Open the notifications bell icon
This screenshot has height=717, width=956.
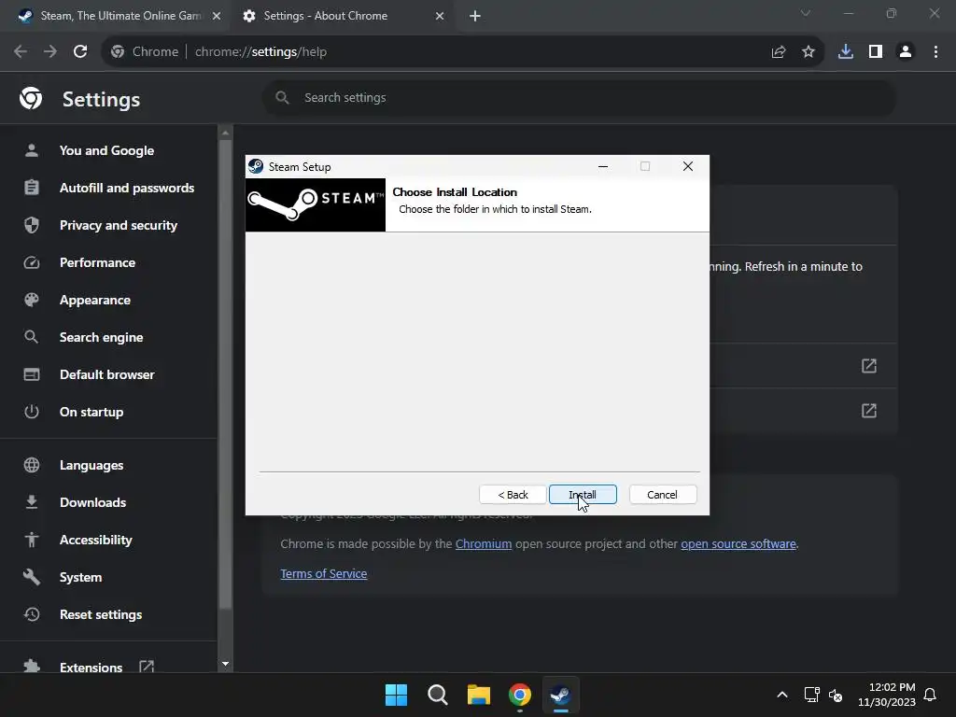[930, 695]
